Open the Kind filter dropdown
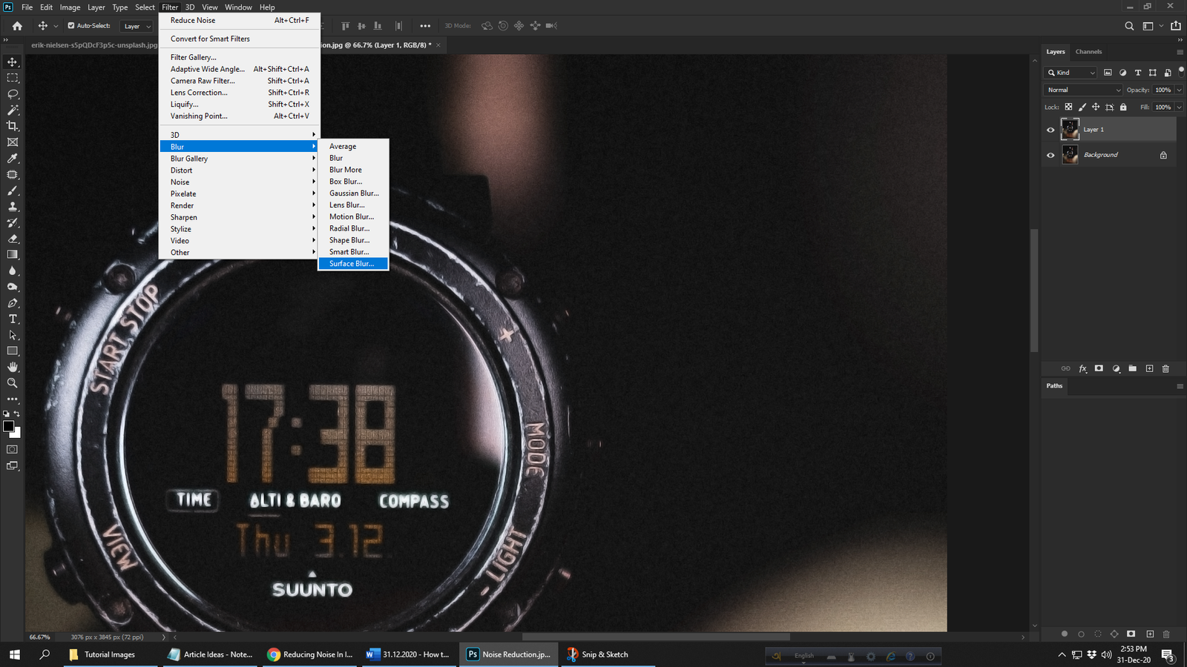 (1070, 73)
